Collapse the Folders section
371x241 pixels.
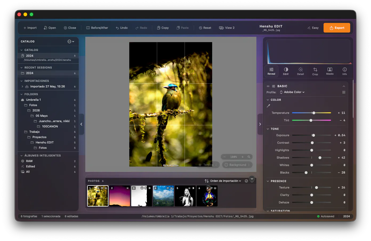tap(22, 94)
